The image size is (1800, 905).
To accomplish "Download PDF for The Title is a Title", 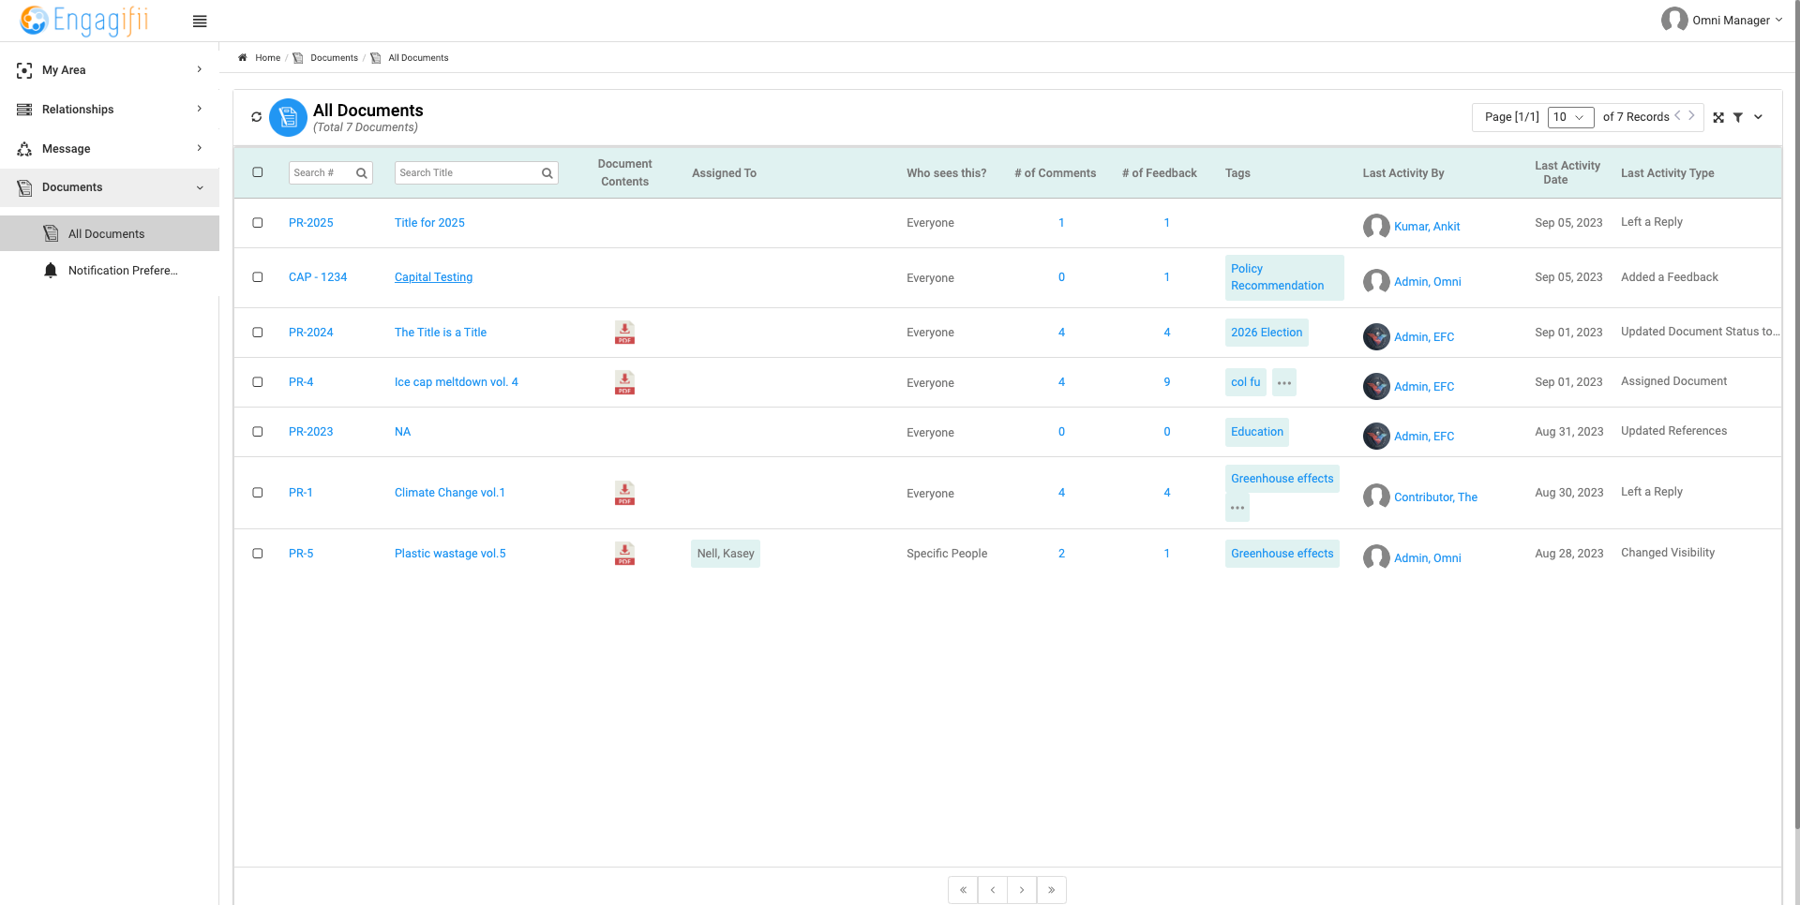I will pyautogui.click(x=624, y=333).
